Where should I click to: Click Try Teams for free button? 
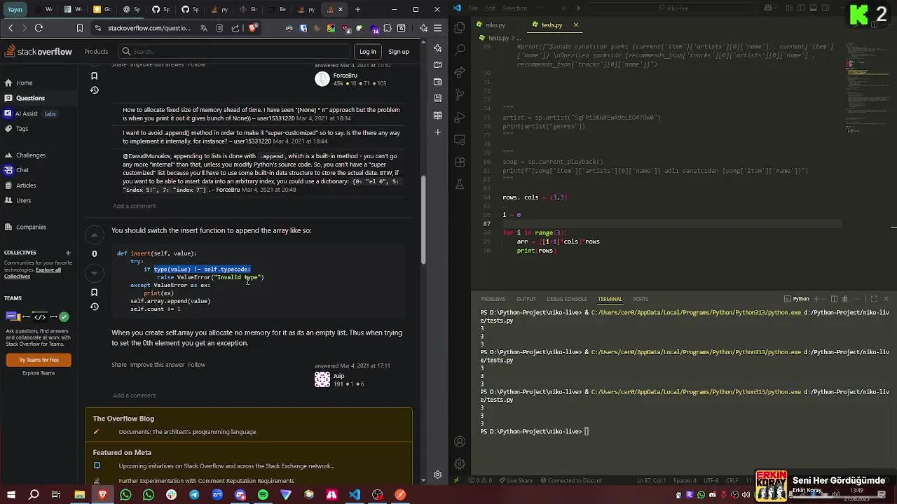pos(39,360)
